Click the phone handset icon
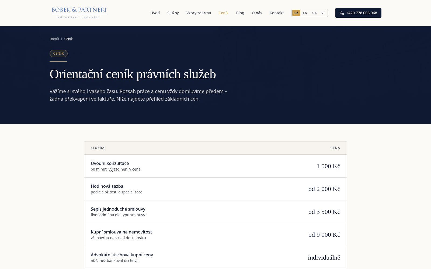The width and height of the screenshot is (431, 269). (342, 13)
